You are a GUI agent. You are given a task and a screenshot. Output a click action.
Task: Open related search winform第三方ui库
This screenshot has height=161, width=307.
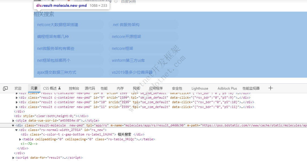tap(128, 61)
